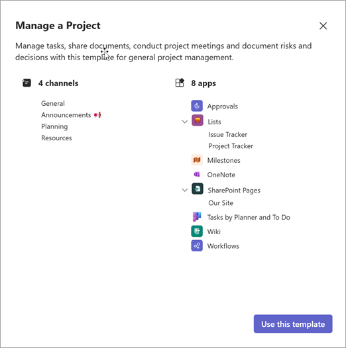Screen dimensions: 346x348
Task: Click the Approvals app icon
Action: (197, 106)
